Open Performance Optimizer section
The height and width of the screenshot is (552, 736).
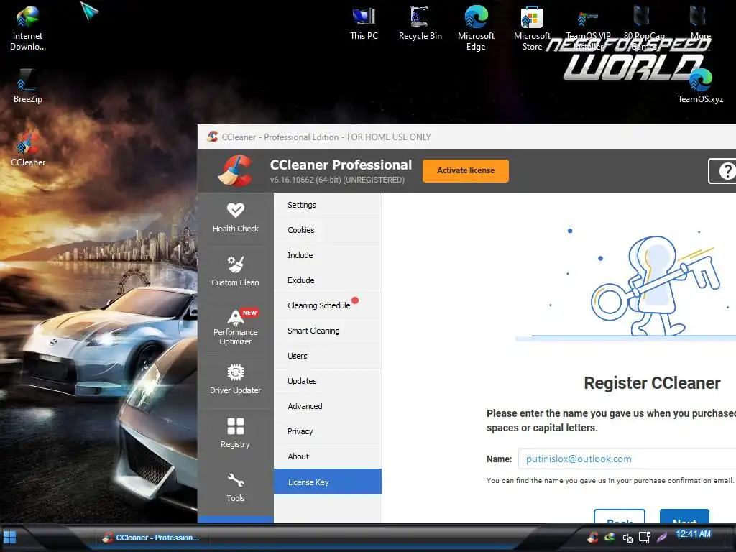(235, 327)
